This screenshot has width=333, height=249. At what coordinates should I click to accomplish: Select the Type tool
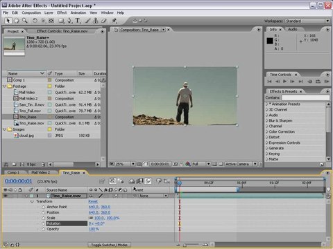click(78, 21)
